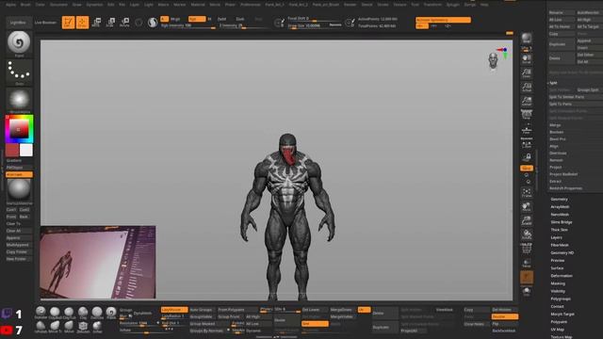Image resolution: width=603 pixels, height=339 pixels.
Task: Pick the ZModeler brush
Action: [83, 327]
